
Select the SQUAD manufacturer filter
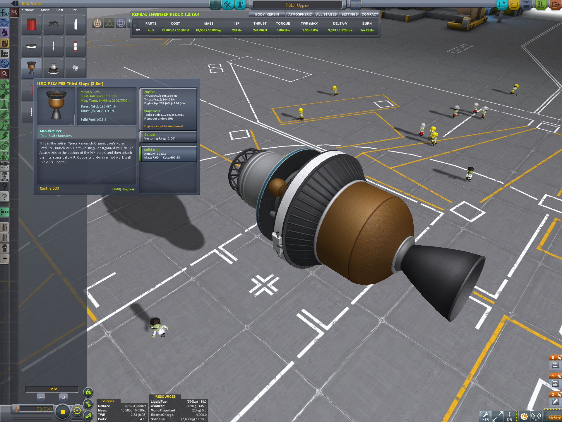(5, 176)
